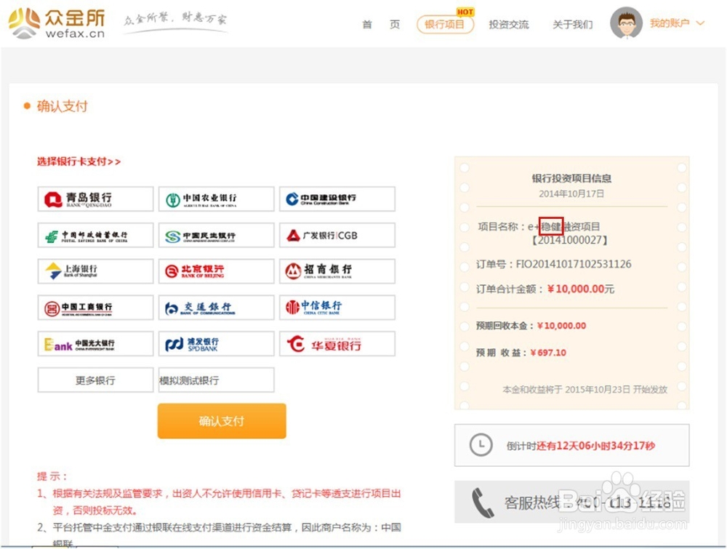
Task: Select SPD Bank 浦发银行
Action: 216,344
